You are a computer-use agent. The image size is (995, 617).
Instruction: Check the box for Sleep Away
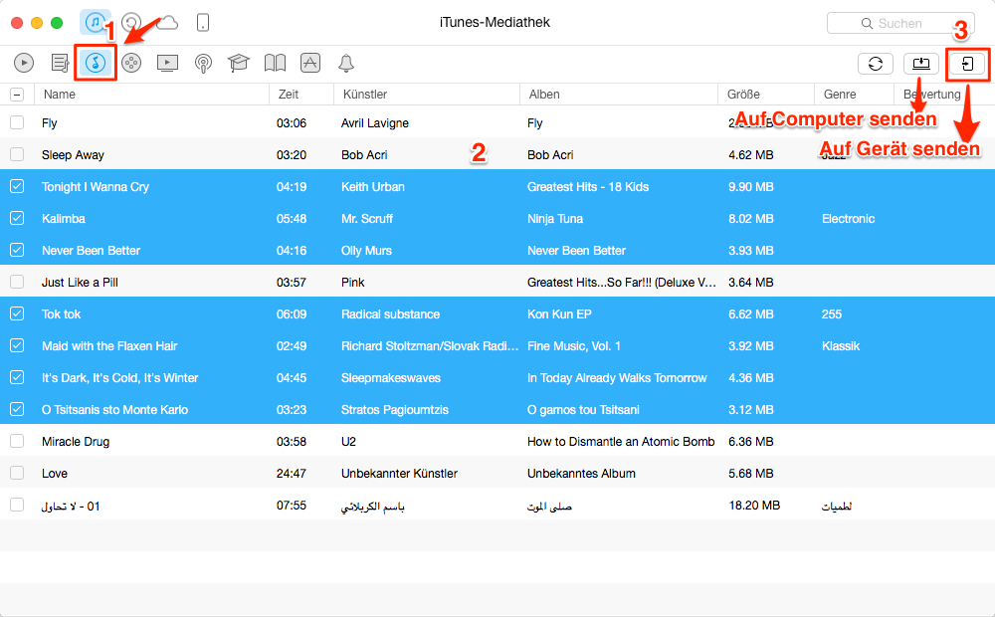tap(17, 154)
